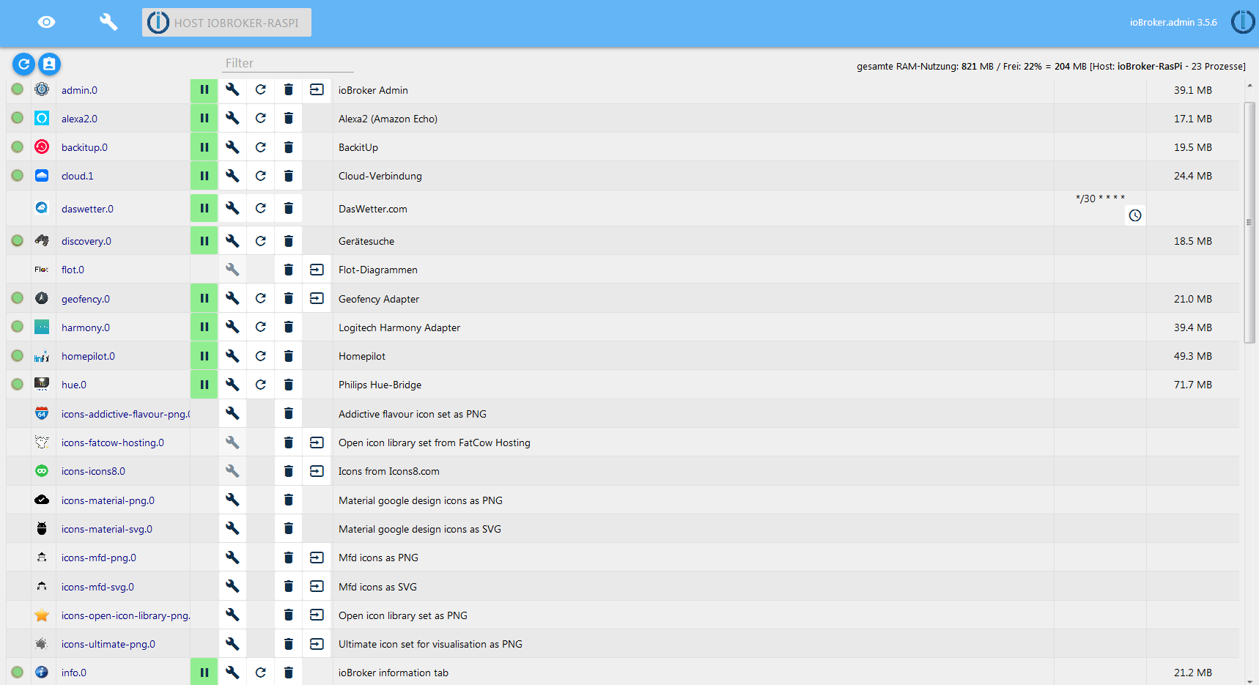Screen dimensions: 1259x685
Task: Select the alexa2.0 instance name
Action: (79, 119)
